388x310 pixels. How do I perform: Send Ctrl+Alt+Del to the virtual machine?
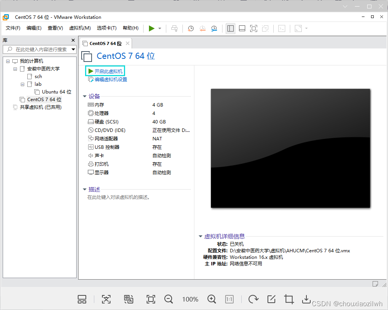point(174,28)
